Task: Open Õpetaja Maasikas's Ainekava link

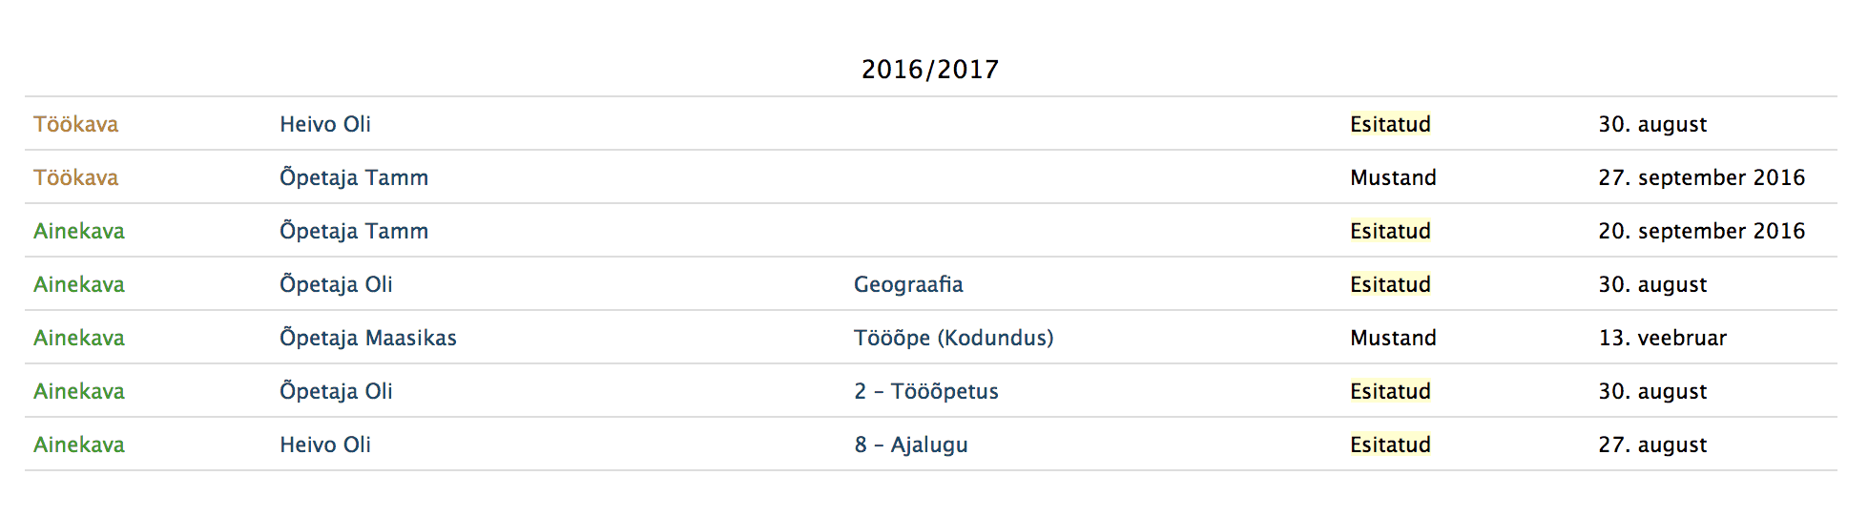Action: (x=78, y=338)
